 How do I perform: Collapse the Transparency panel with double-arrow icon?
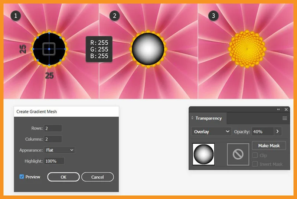coord(278,110)
